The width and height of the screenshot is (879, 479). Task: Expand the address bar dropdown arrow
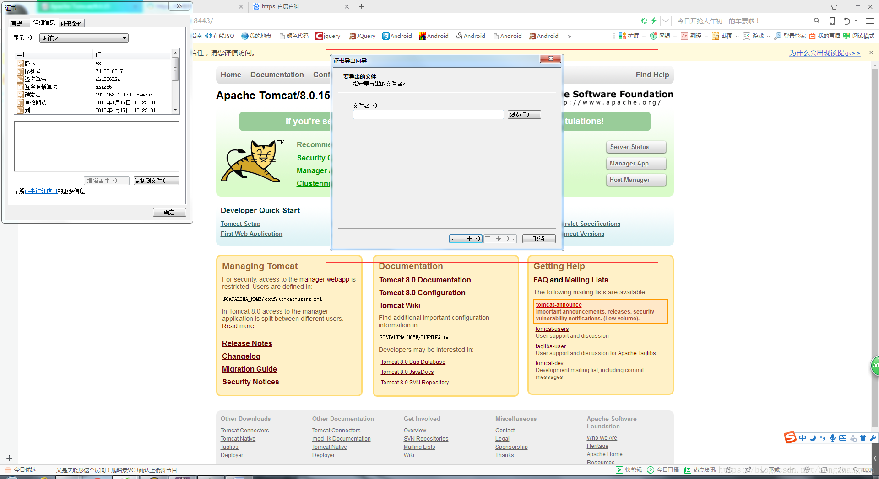666,21
